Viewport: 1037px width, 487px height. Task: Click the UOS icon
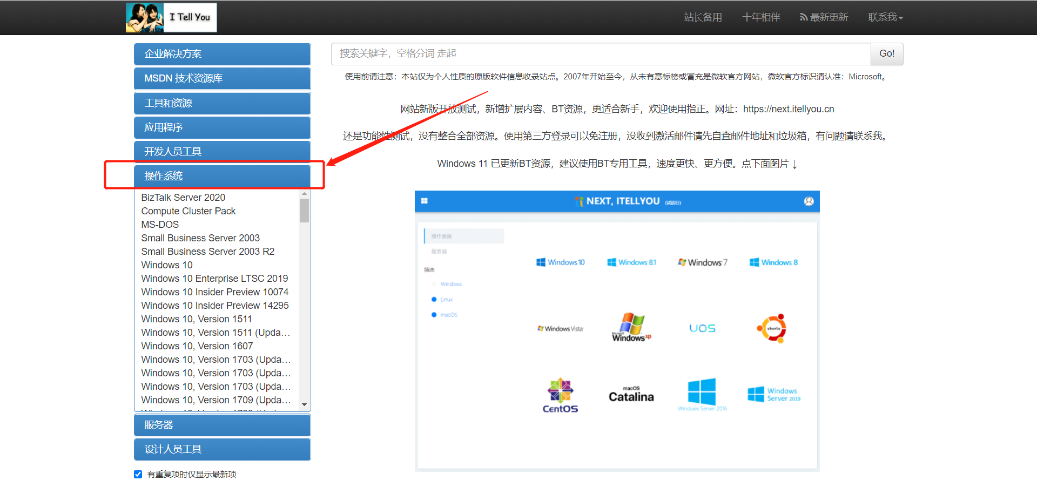[x=702, y=328]
